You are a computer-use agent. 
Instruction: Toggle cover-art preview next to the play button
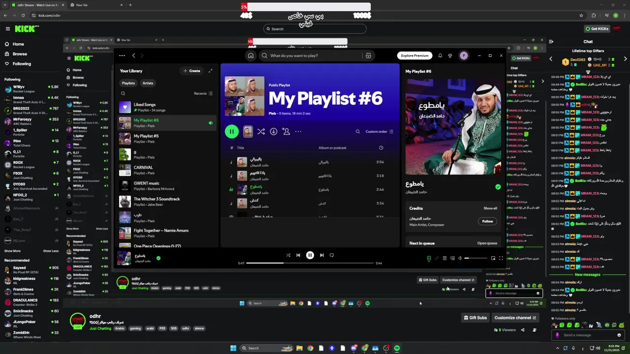(x=248, y=131)
